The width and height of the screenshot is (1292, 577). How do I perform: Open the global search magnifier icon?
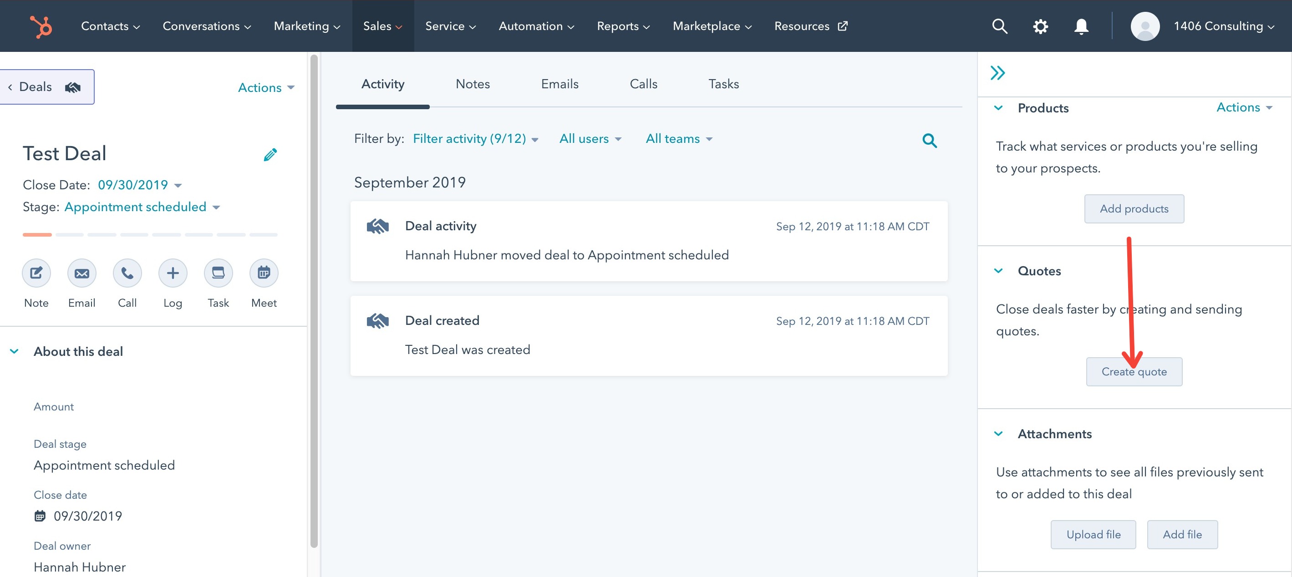[1000, 26]
